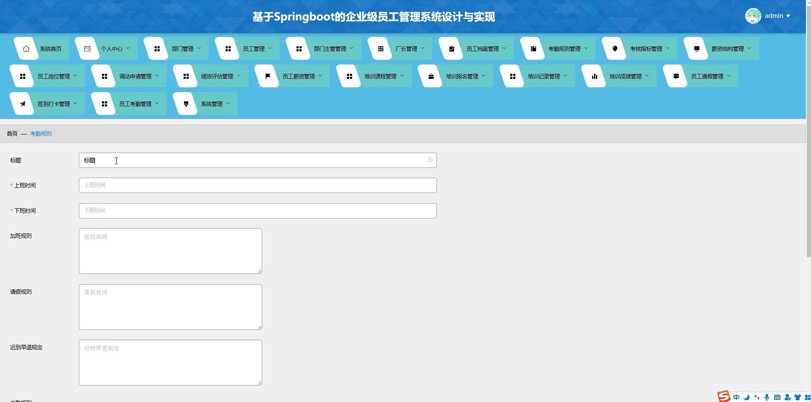Click the 上班时间 input field
The width and height of the screenshot is (811, 402).
click(258, 185)
